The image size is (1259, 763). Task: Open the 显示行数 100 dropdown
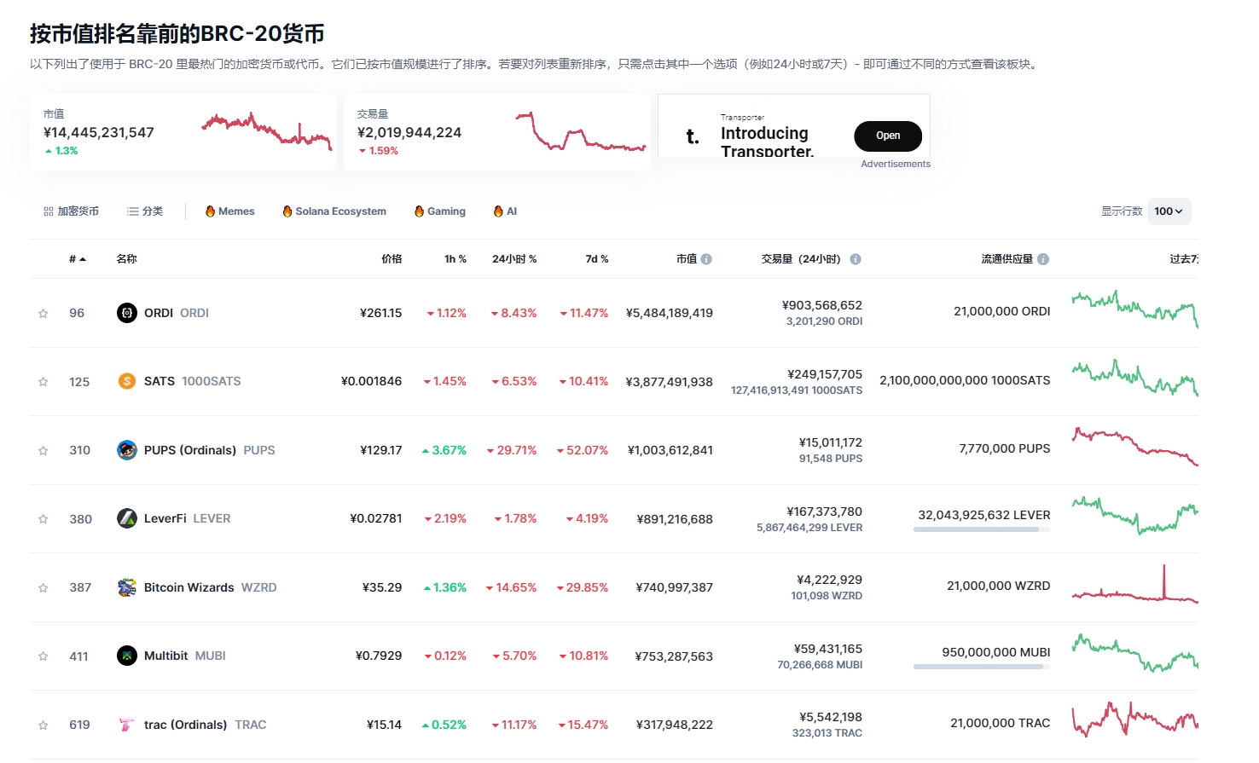(1169, 211)
